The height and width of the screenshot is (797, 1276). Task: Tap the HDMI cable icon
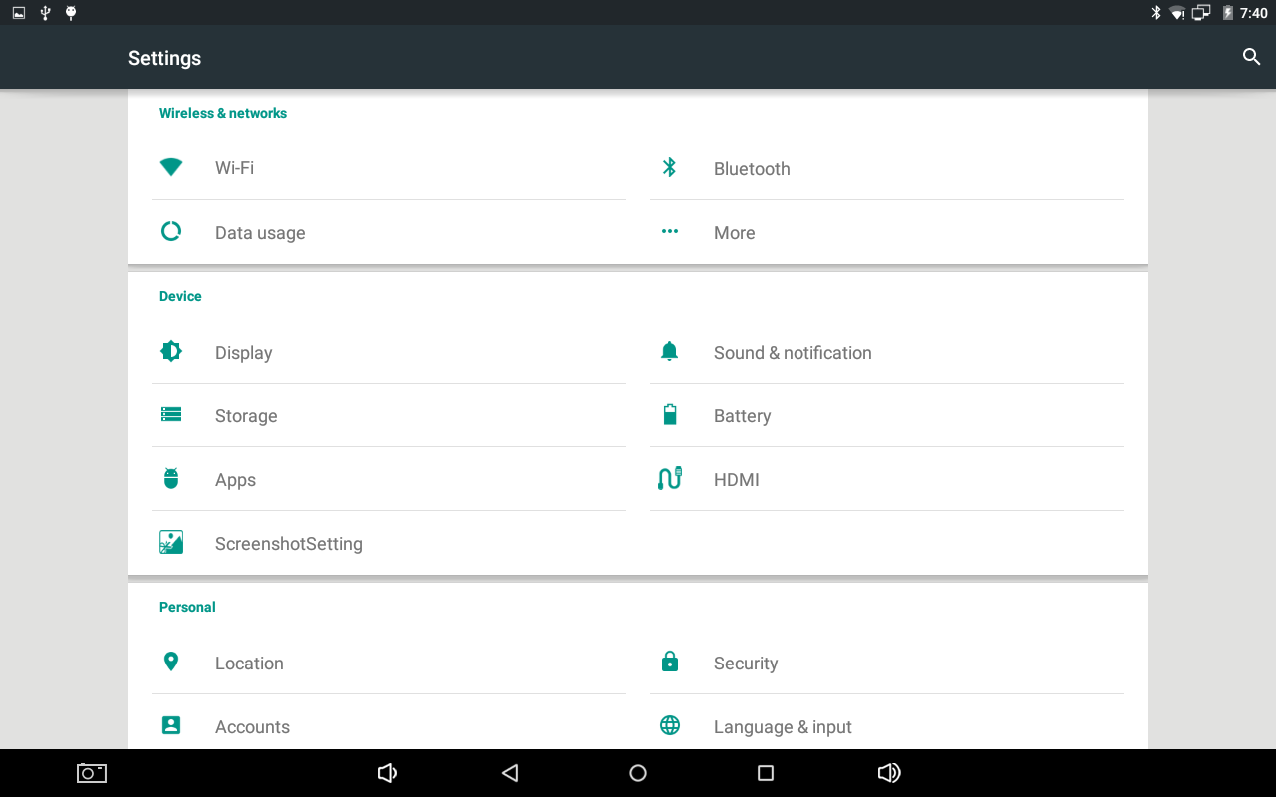click(x=670, y=479)
